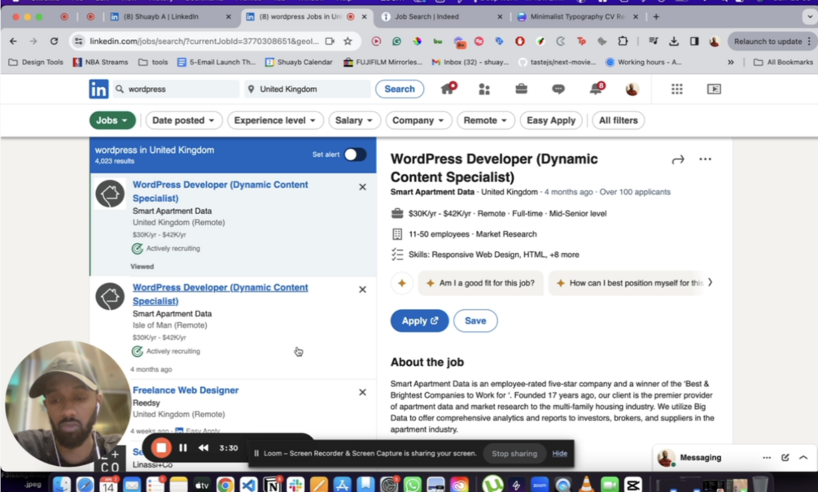Open profile avatar menu in navbar
This screenshot has height=492, width=818.
[x=632, y=89]
